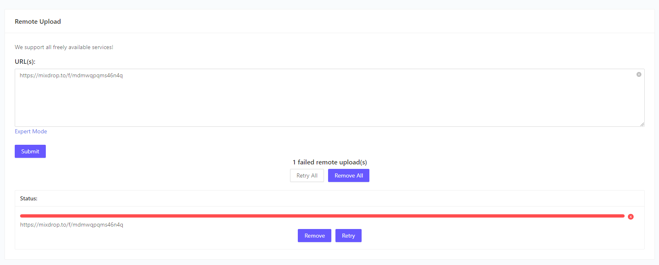Click the "We support all freely available services!" note

(x=64, y=47)
